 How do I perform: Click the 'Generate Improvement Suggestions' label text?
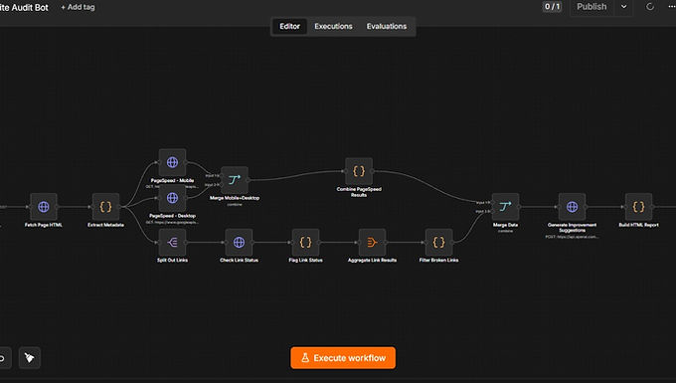pyautogui.click(x=572, y=227)
